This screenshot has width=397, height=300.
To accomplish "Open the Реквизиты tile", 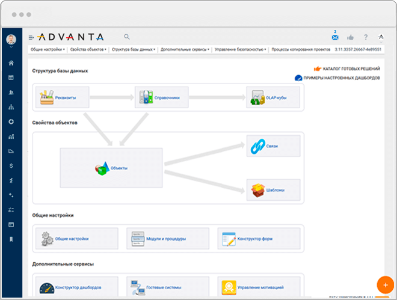I will tap(63, 97).
